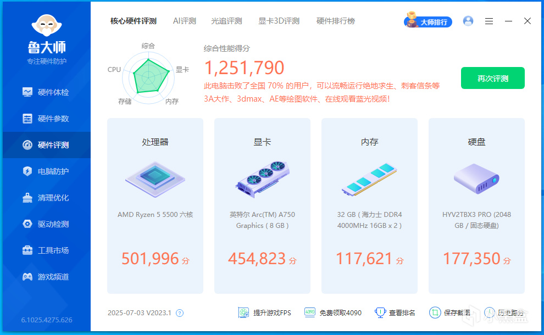Switch to the 硬件排行榜 tab

(x=336, y=21)
